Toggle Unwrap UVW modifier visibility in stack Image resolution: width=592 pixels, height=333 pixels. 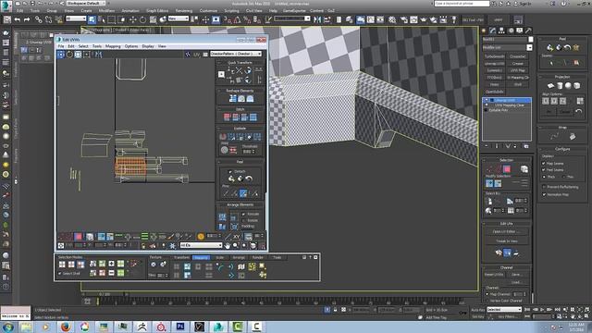pos(487,101)
